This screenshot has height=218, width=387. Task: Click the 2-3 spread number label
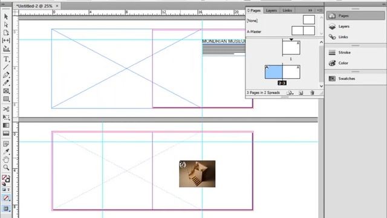click(x=282, y=83)
